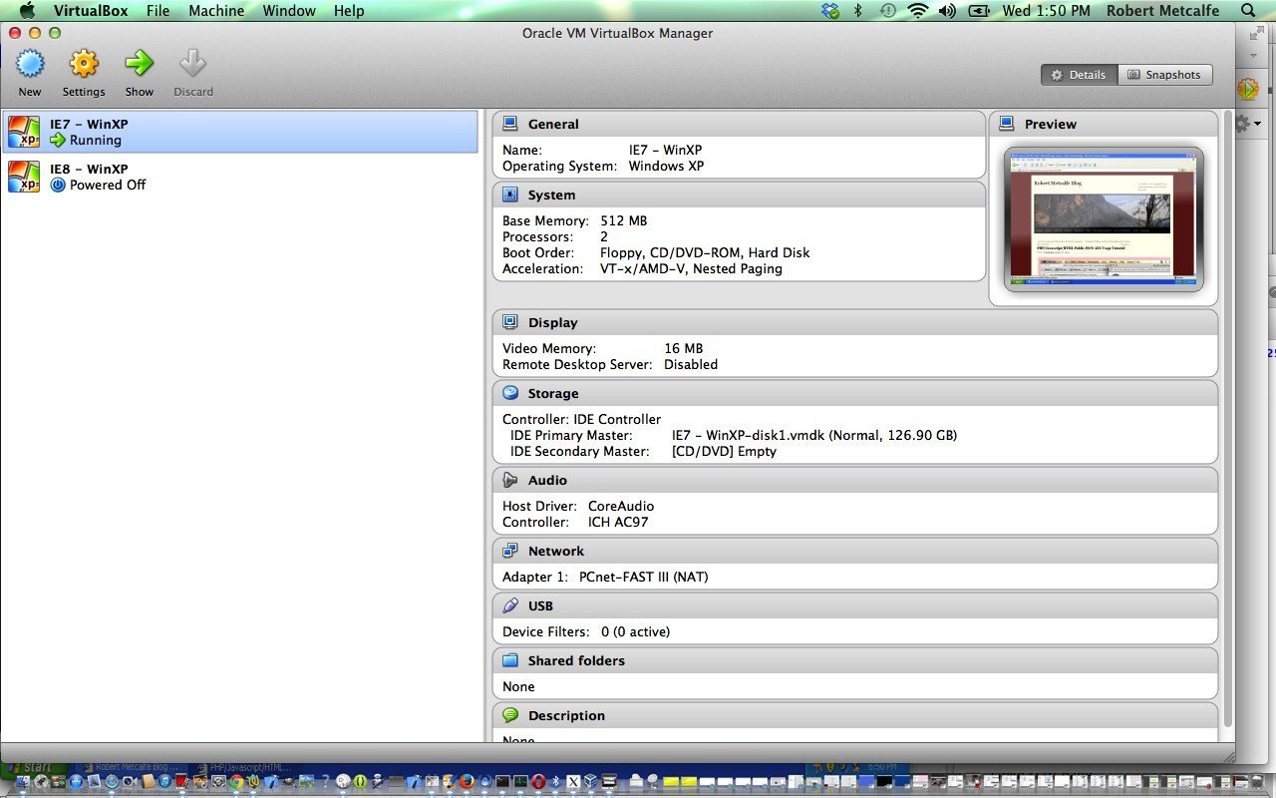Screen dimensions: 1276x798
Task: Click the video memory value 16 MB
Action: coord(684,348)
